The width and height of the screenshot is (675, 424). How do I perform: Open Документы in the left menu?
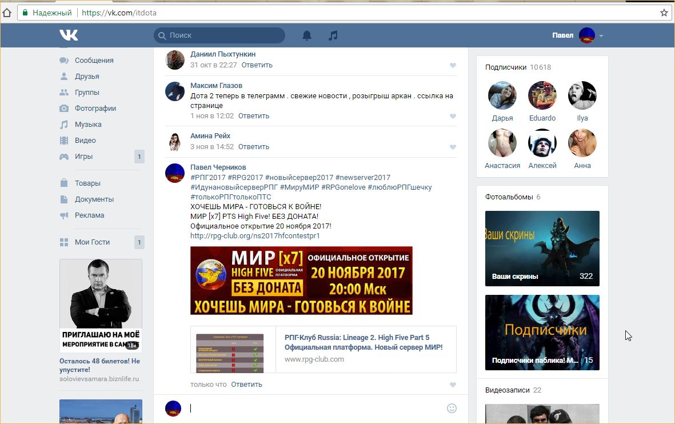[94, 199]
